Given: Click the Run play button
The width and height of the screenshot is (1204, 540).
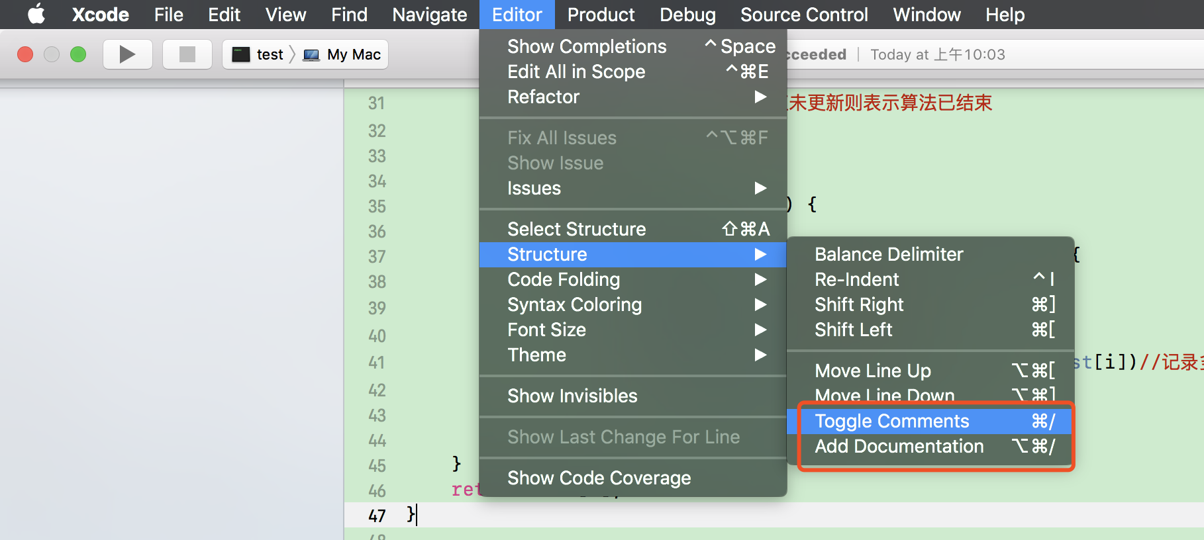Looking at the screenshot, I should tap(128, 54).
